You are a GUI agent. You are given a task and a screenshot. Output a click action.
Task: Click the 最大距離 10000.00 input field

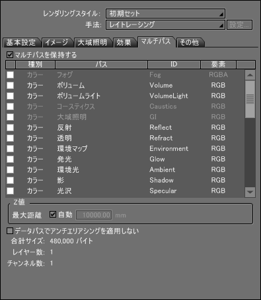pyautogui.click(x=94, y=215)
